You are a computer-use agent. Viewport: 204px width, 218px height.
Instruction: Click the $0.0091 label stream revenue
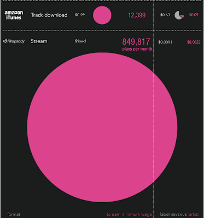point(165,42)
